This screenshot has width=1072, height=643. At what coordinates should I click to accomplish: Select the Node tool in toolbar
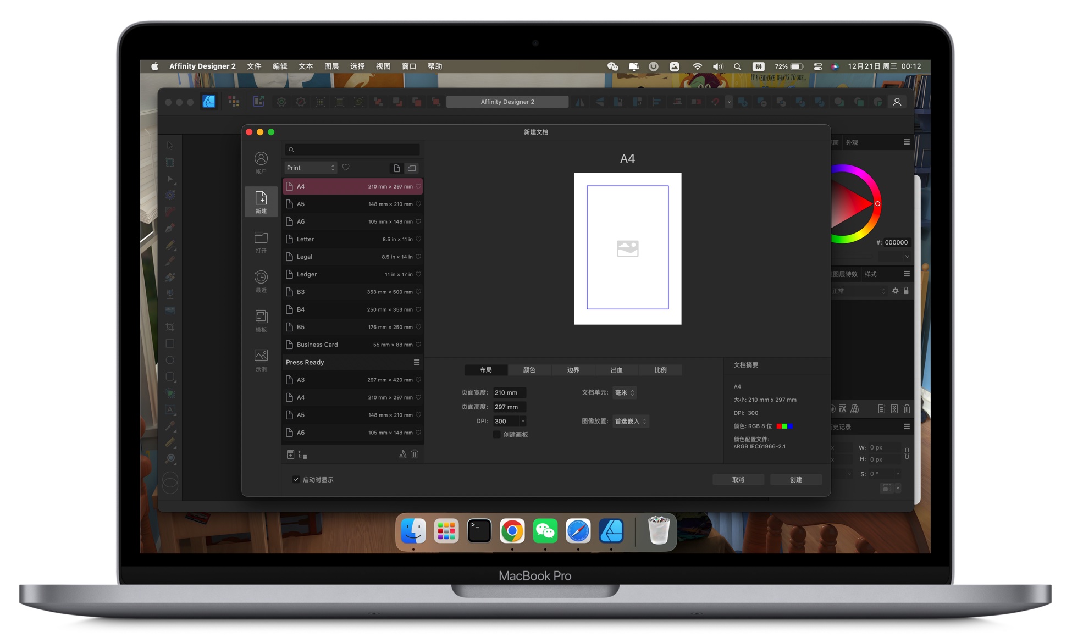[x=172, y=181]
